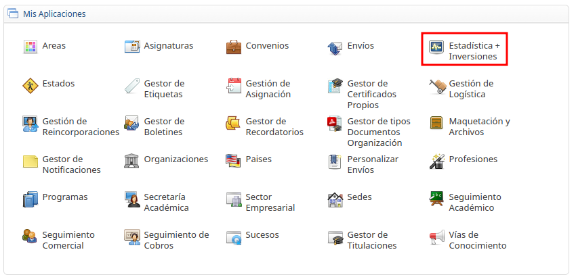The image size is (576, 279).
Task: Open the Maquetación y Archivos cabinet icon
Action: point(436,123)
